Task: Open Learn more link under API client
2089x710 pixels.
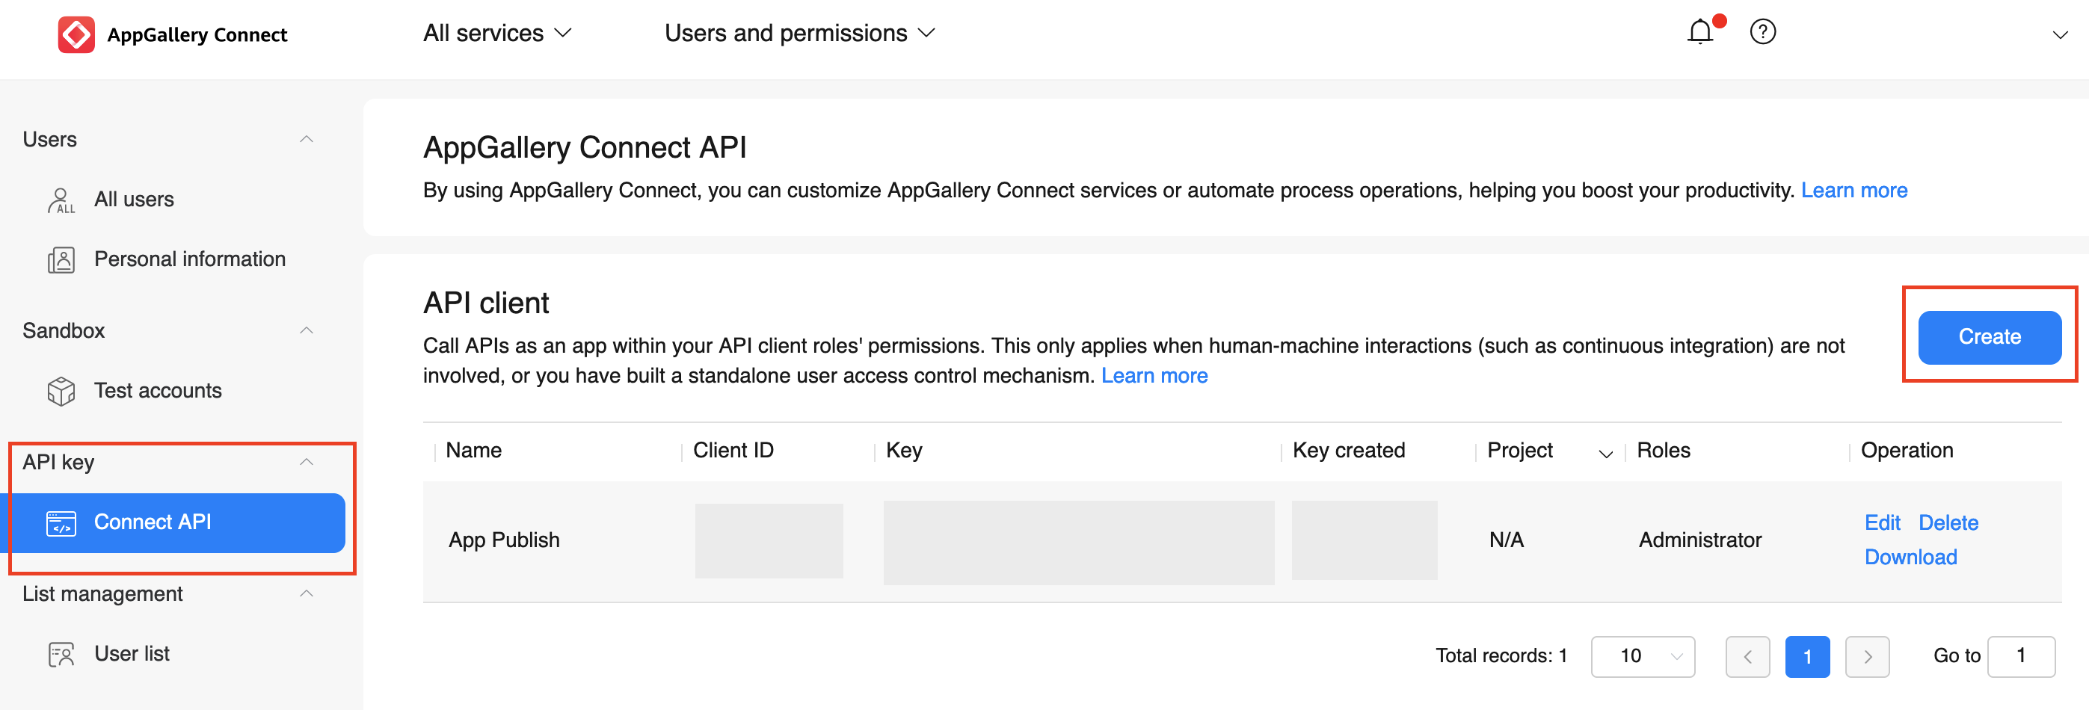Action: pyautogui.click(x=1154, y=376)
